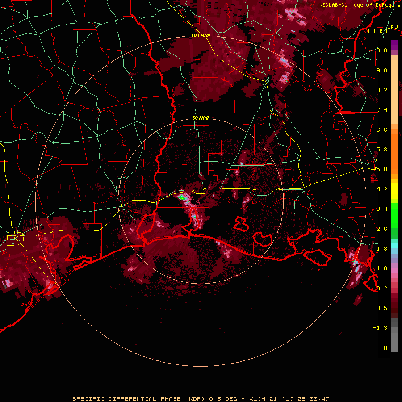Pick the light peach band on color bar
Image resolution: width=402 pixels, height=402 pixels.
(394, 92)
